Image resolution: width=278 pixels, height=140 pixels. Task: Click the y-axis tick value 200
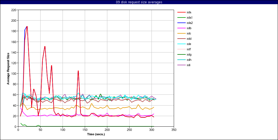click(14, 21)
